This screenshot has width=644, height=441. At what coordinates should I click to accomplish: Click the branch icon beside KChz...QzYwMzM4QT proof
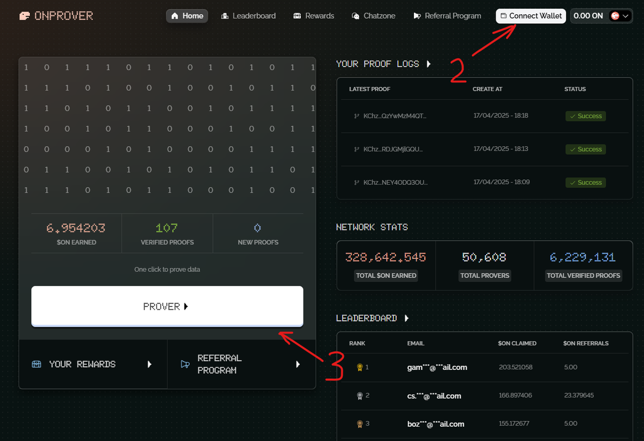pyautogui.click(x=356, y=116)
